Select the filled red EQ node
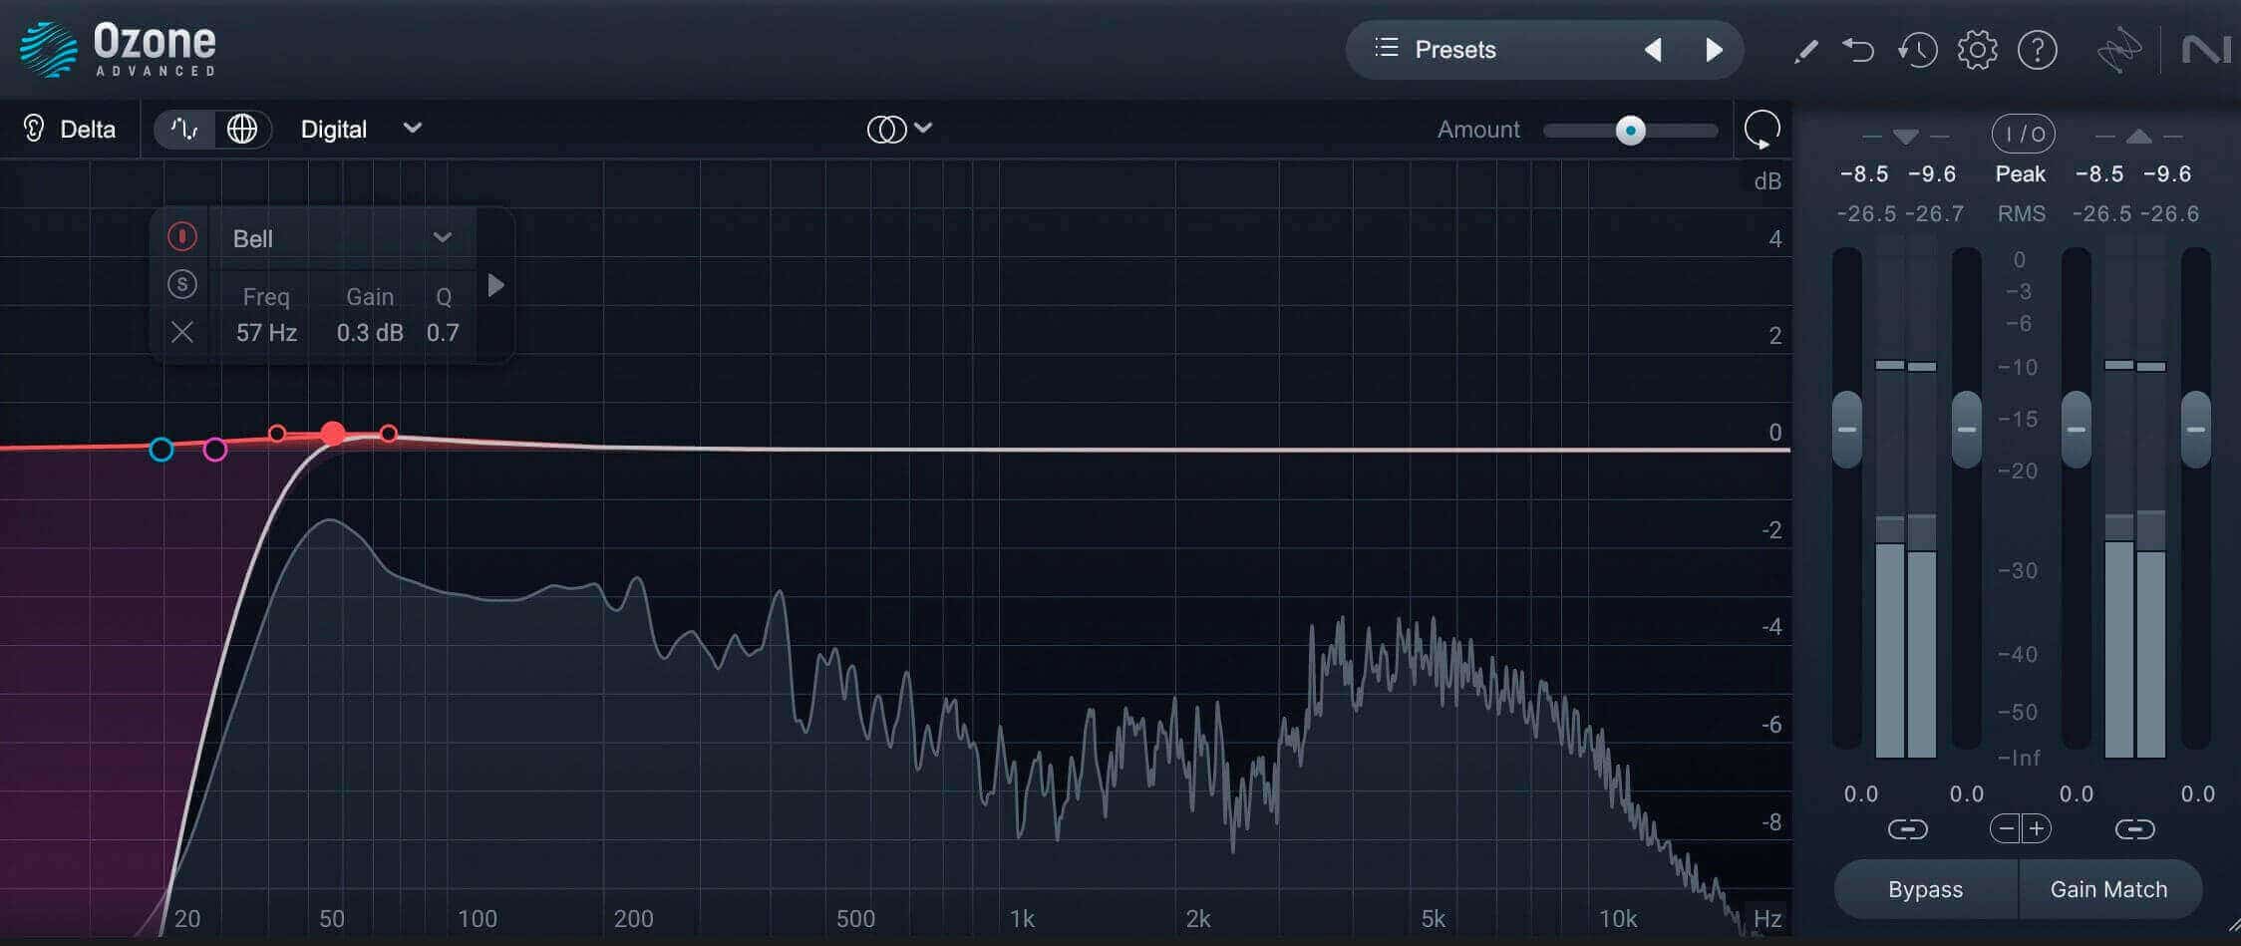Viewport: 2241px width, 946px height. 333,433
